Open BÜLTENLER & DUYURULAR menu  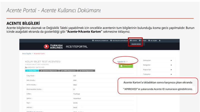119,41
